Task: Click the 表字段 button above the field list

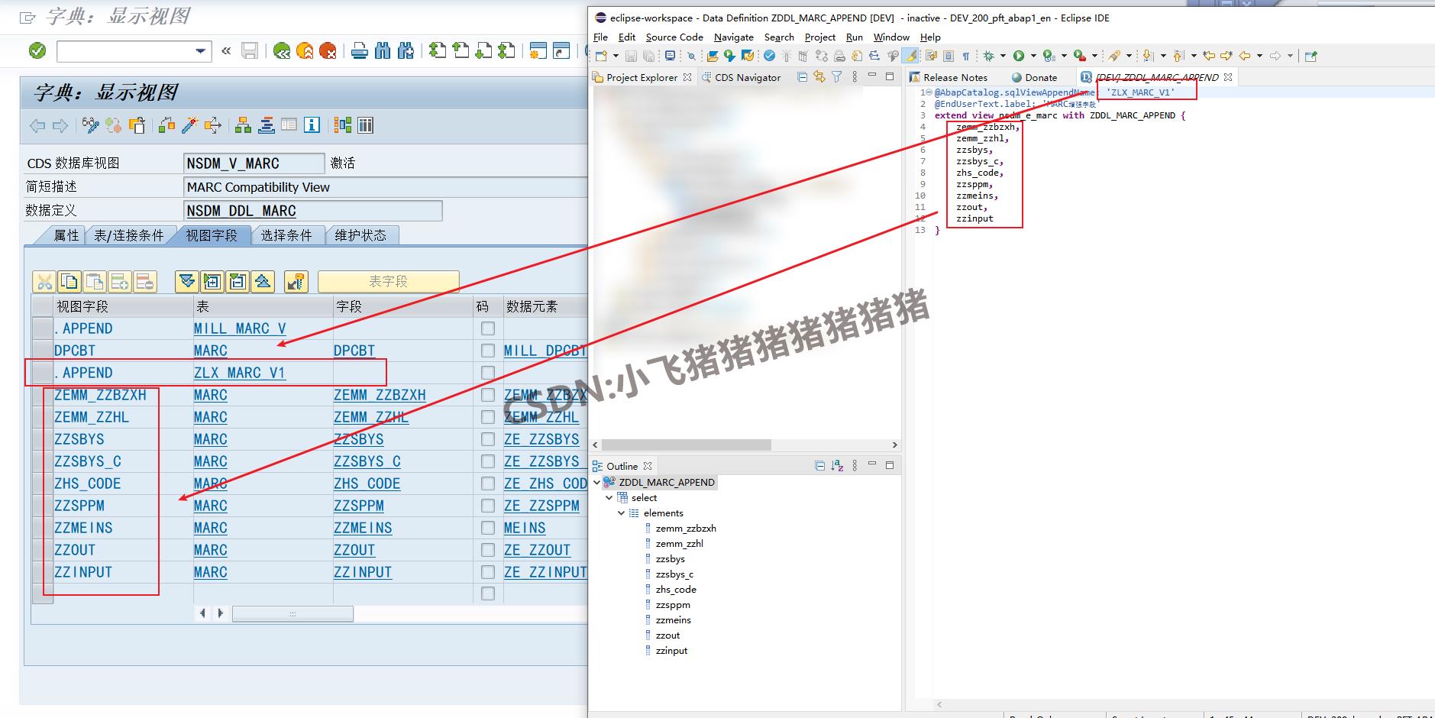Action: tap(387, 281)
